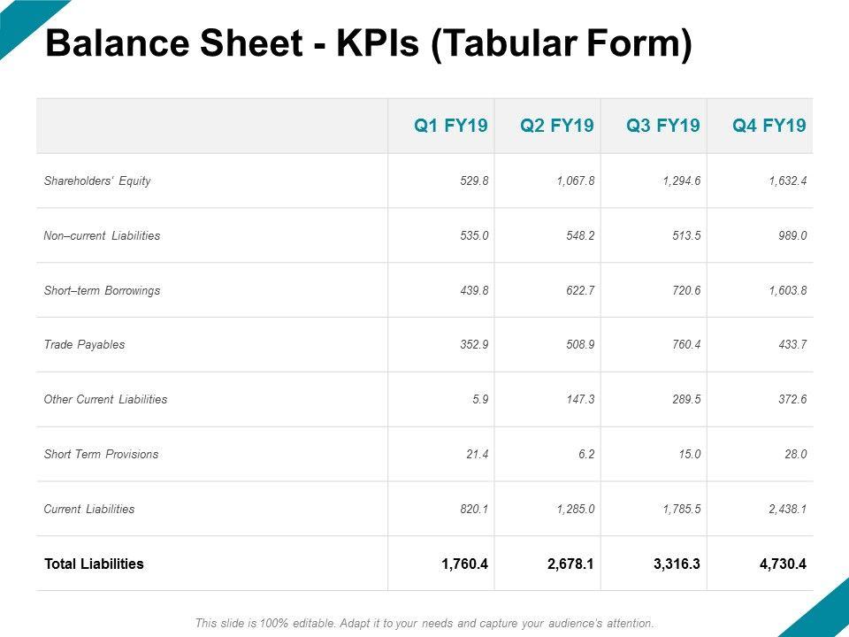Click the Trade Payables Q3 value 760.4

(686, 345)
